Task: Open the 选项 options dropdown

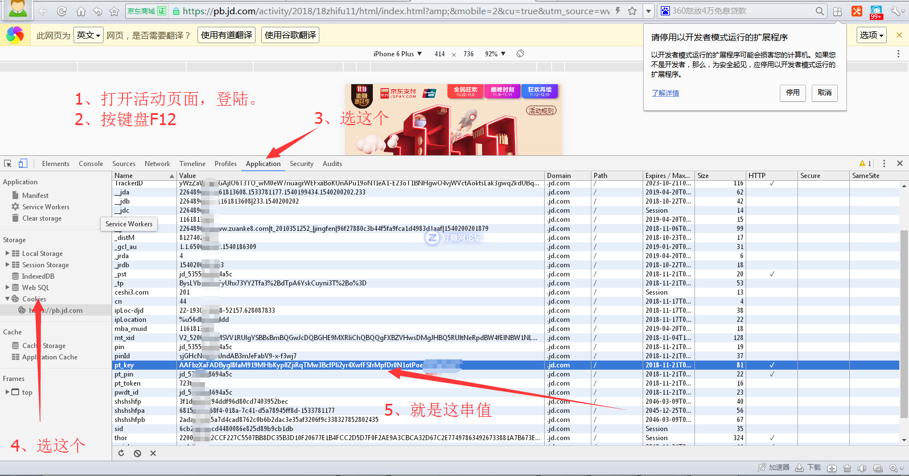Action: [872, 35]
